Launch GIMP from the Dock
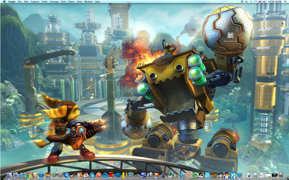 point(176,175)
